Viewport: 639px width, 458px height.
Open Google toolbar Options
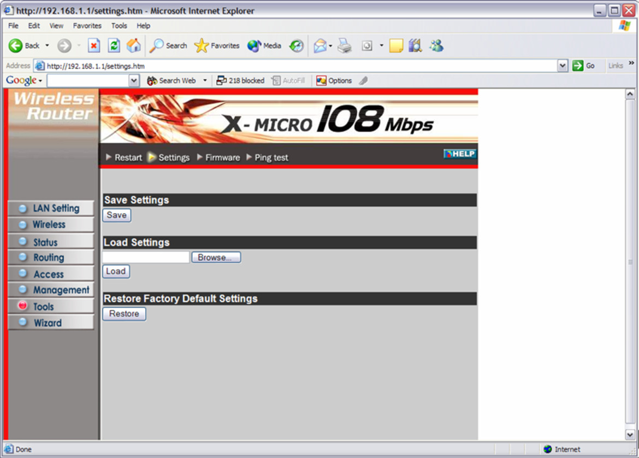334,81
